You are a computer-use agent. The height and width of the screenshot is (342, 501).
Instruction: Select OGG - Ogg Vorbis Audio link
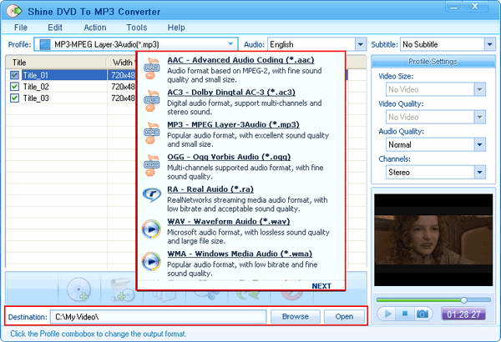(x=229, y=157)
